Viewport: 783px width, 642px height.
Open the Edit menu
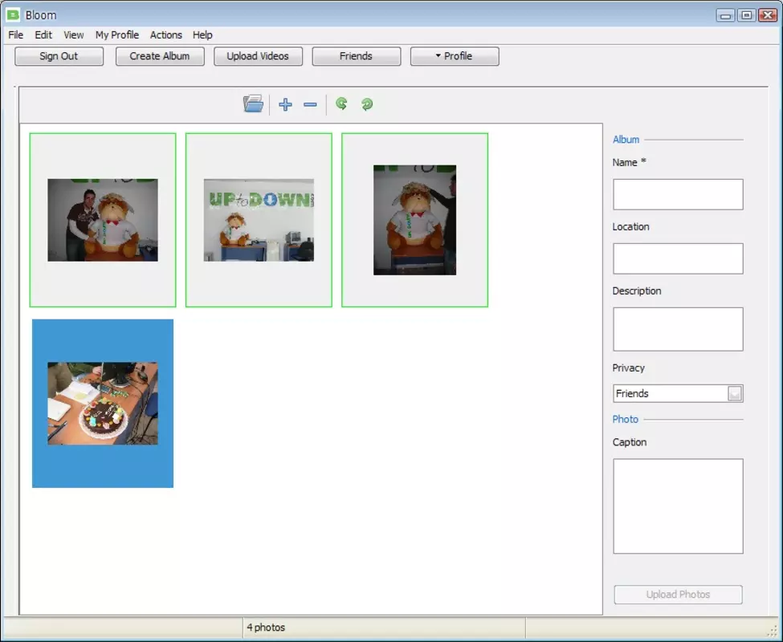[43, 35]
